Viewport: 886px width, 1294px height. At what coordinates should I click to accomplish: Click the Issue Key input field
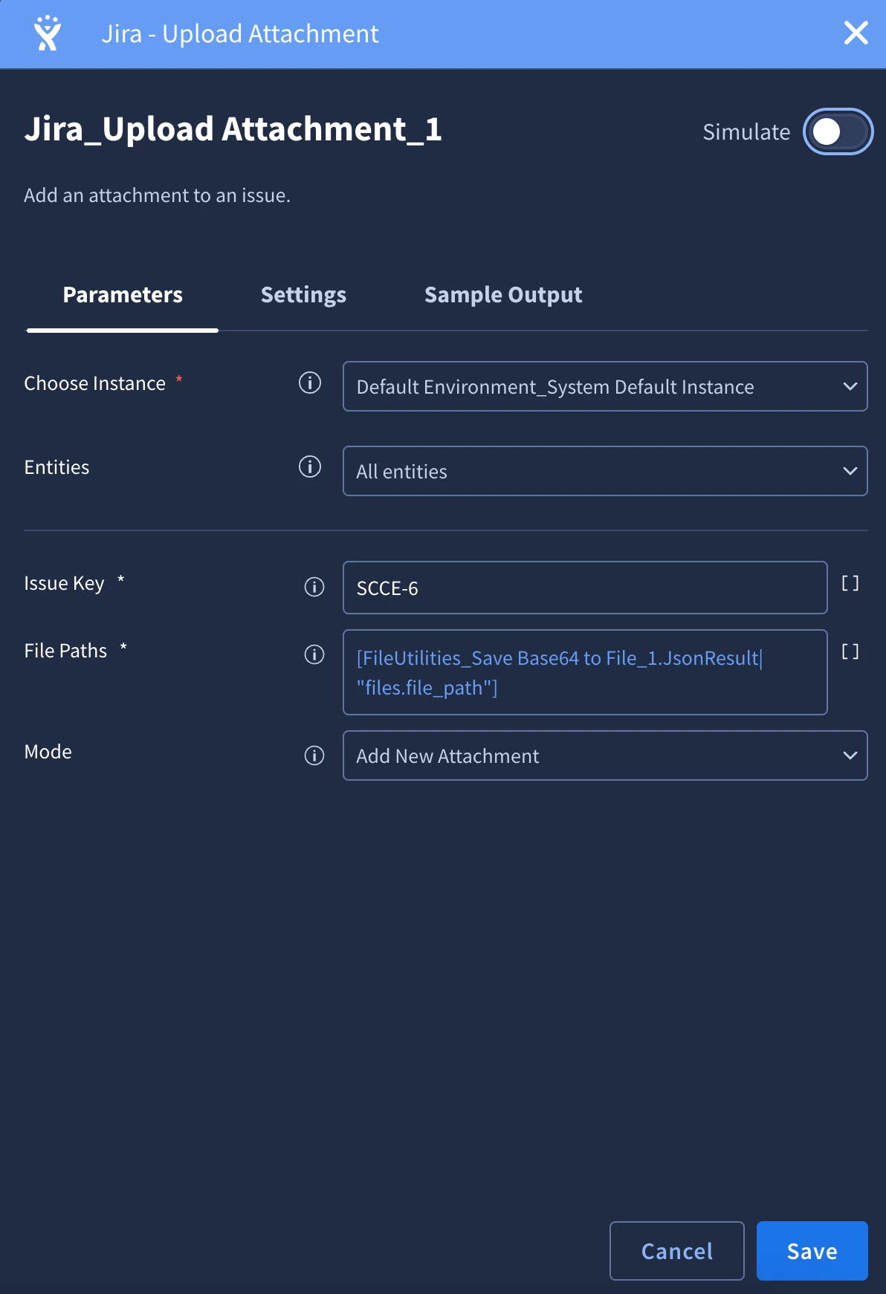585,588
